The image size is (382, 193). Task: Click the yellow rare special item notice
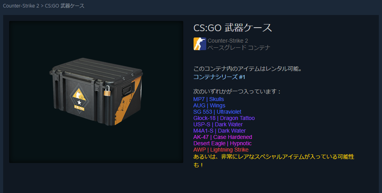click(x=274, y=161)
